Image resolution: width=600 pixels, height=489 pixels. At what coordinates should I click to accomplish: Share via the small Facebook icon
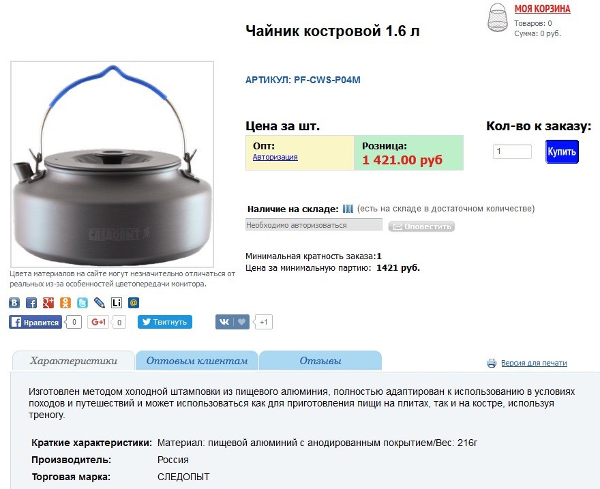[x=31, y=303]
